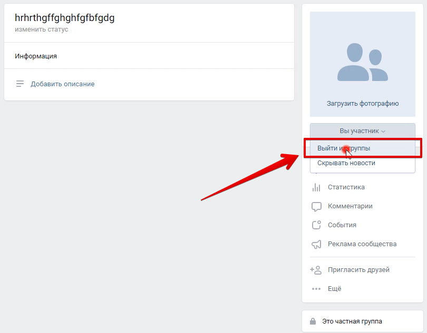The height and width of the screenshot is (333, 427).
Task: Click the Пригласить друзей add-person icon
Action: click(316, 270)
